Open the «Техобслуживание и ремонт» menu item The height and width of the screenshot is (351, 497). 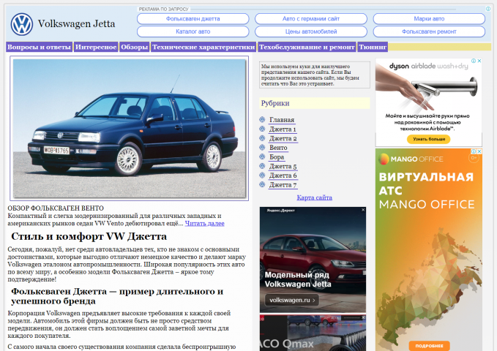pyautogui.click(x=307, y=47)
